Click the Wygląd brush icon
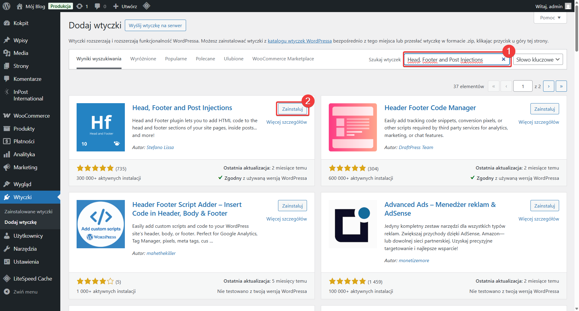Viewport: 579px width, 311px height. [x=7, y=184]
